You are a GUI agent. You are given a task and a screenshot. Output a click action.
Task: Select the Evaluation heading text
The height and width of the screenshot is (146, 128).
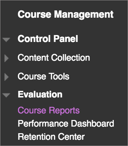coord(40,94)
